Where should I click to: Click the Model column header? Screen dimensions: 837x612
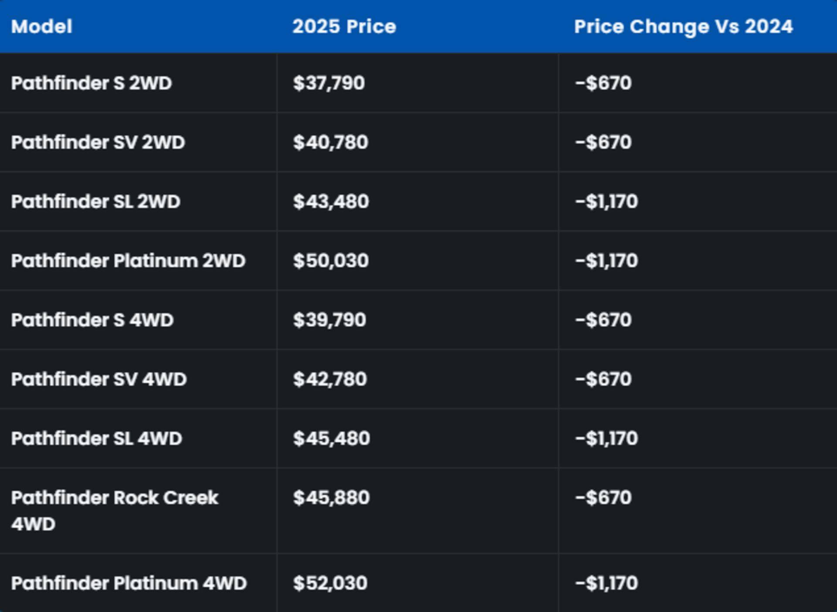coord(42,27)
